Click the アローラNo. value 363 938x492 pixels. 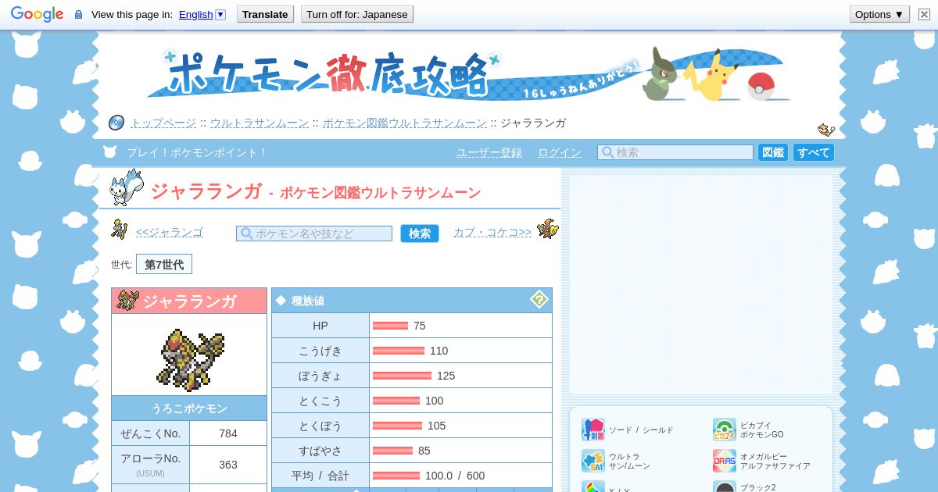(228, 465)
